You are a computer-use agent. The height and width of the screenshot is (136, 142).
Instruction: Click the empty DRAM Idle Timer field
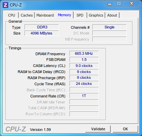pos(84,102)
